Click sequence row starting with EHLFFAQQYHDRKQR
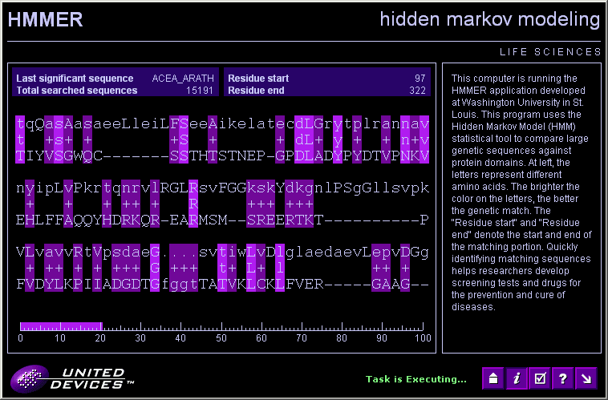Screen dimensions: 608x400 coord(222,220)
